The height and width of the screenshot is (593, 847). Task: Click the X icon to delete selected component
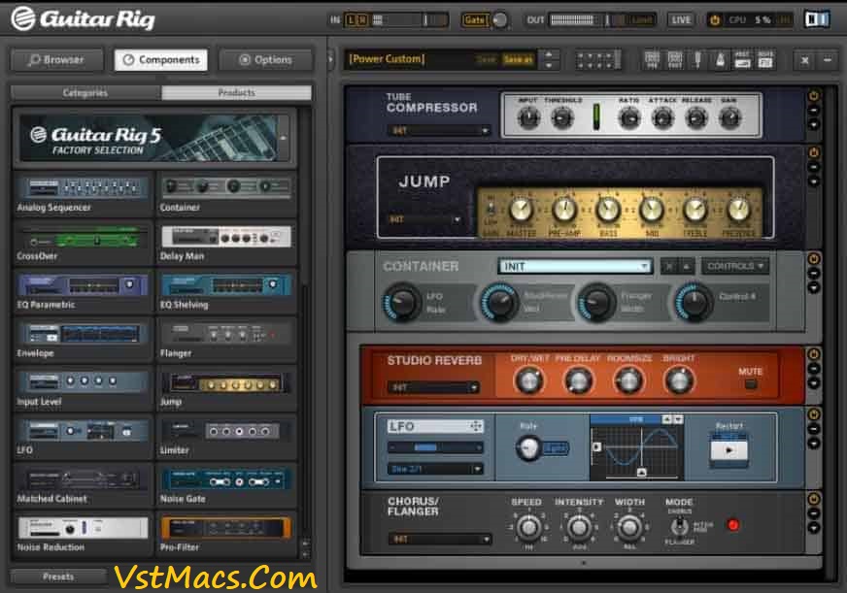(x=803, y=60)
